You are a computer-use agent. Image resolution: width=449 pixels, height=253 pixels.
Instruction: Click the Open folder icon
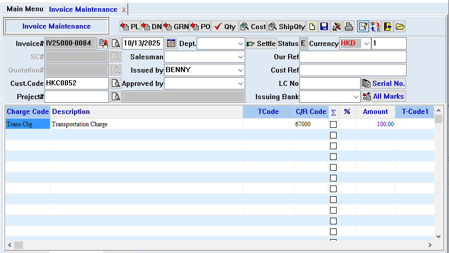[x=400, y=27]
